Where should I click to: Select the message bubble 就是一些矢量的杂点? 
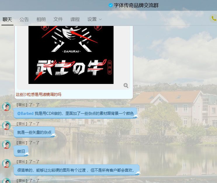point(34,132)
